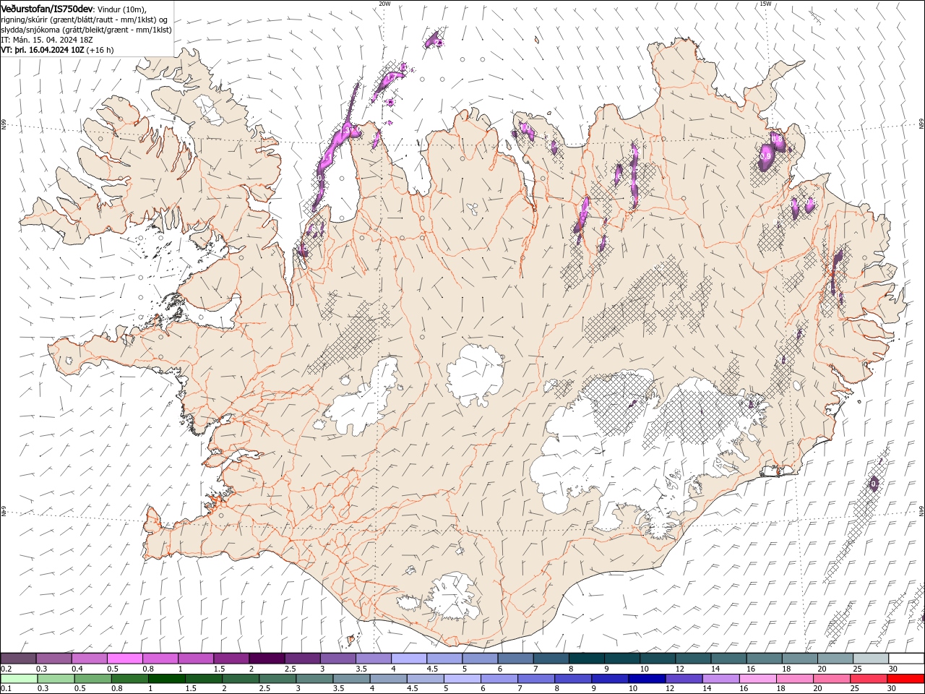Click the 'rigning/skúrir' legend description line
Image resolution: width=925 pixels, height=694 pixels.
point(85,19)
